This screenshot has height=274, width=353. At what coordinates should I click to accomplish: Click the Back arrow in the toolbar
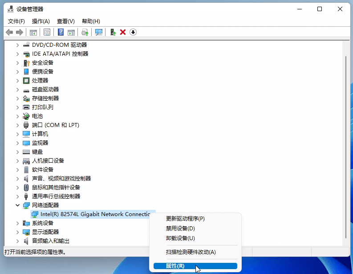point(9,32)
